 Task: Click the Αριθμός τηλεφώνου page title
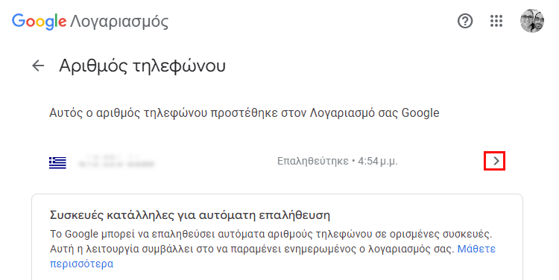click(x=142, y=66)
